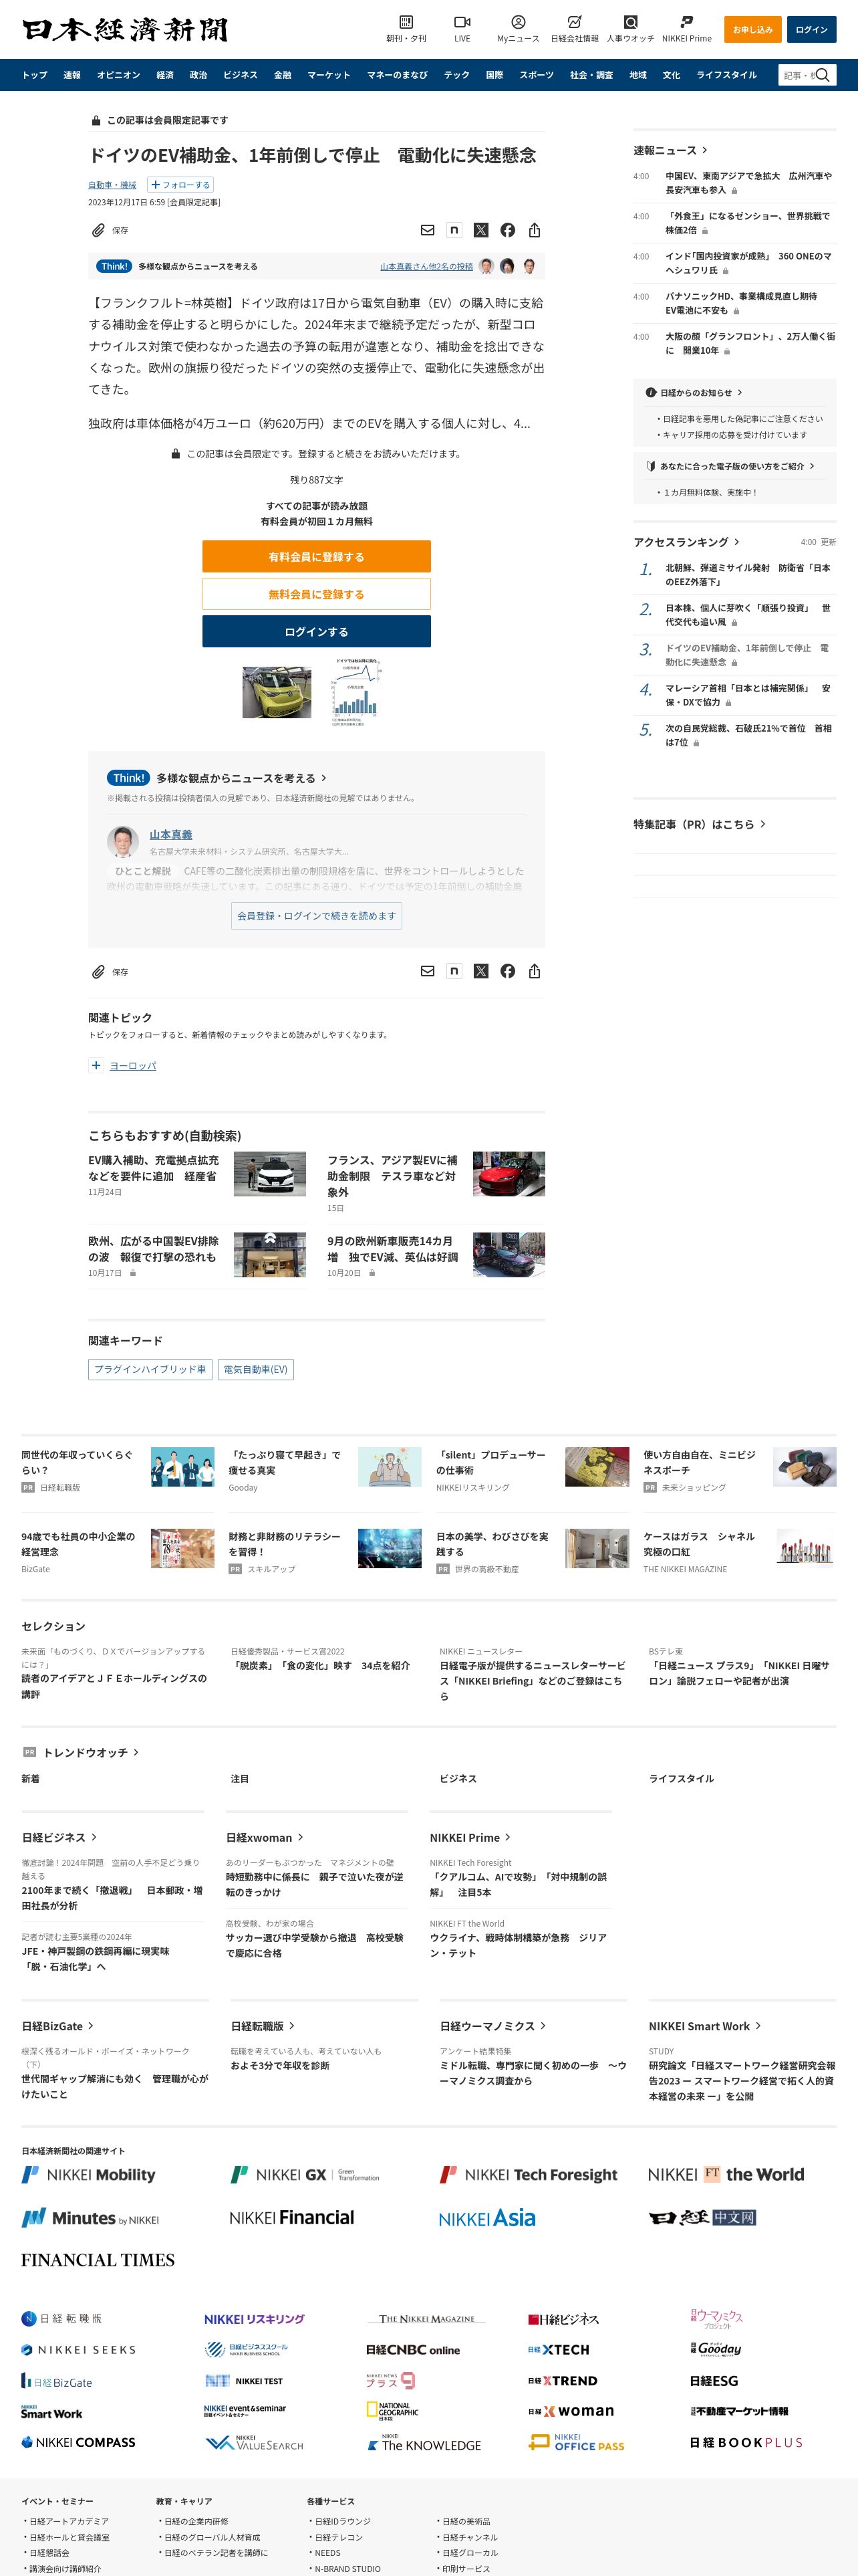Select プラグインハイブリッド車 keyword tag
This screenshot has width=858, height=2576.
pos(150,1369)
